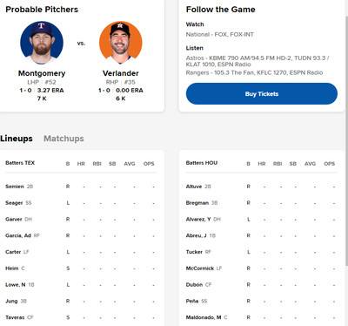Open Heim's player link
This screenshot has height=326, width=348.
click(x=12, y=268)
